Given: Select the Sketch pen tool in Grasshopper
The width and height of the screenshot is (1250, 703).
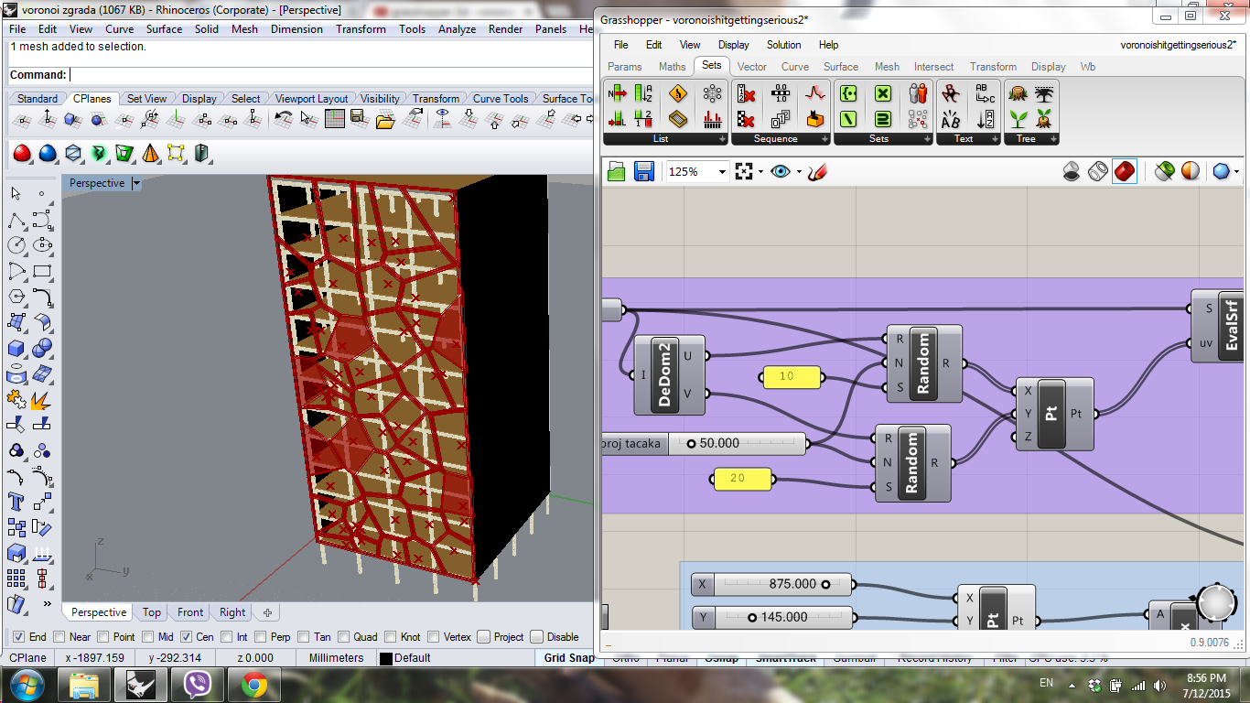Looking at the screenshot, I should pyautogui.click(x=818, y=171).
